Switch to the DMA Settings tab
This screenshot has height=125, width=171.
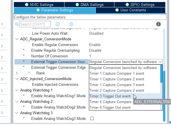pyautogui.click(x=89, y=5)
